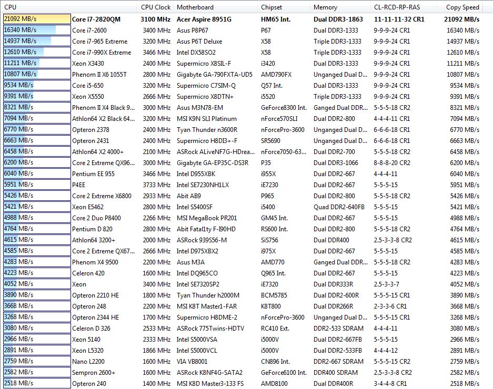This screenshot has width=493, height=389.
Task: Click the 12610 MB/s result bar
Action: tap(37, 52)
